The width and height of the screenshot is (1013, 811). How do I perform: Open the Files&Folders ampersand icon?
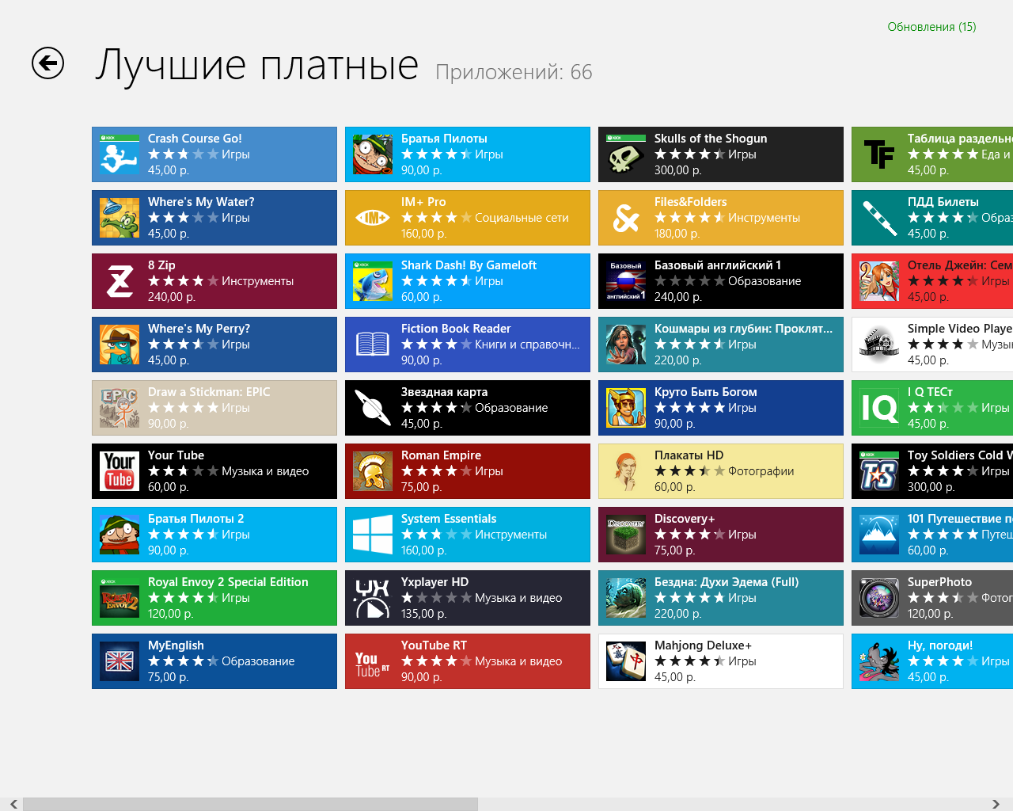coord(626,218)
